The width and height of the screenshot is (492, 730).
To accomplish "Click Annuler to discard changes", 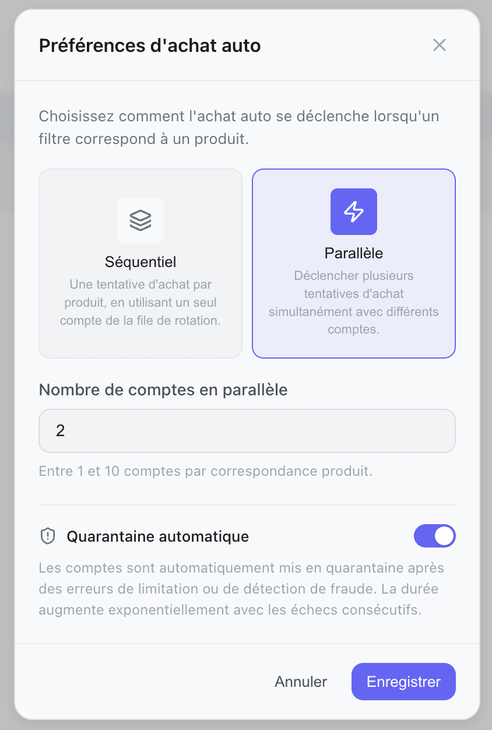I will click(x=301, y=682).
